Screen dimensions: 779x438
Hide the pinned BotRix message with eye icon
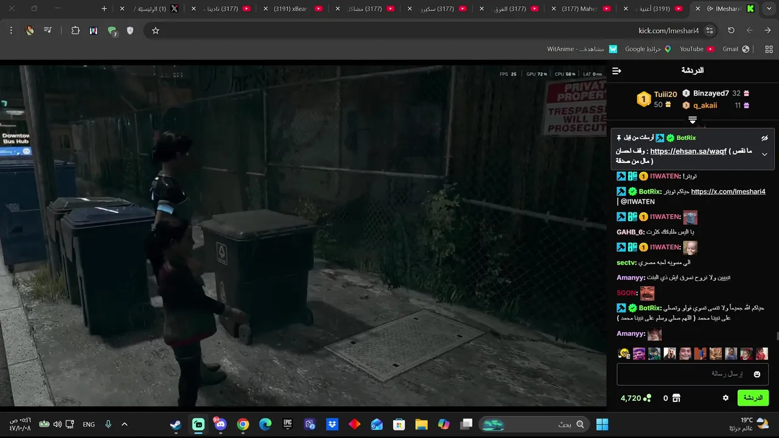tap(764, 138)
